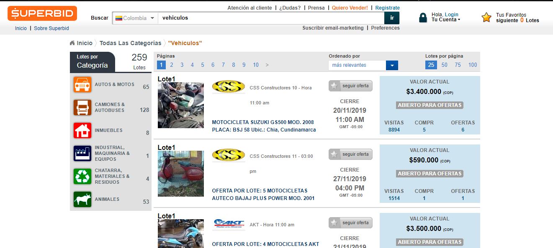Click the lock icon beside Login

pos(423,18)
